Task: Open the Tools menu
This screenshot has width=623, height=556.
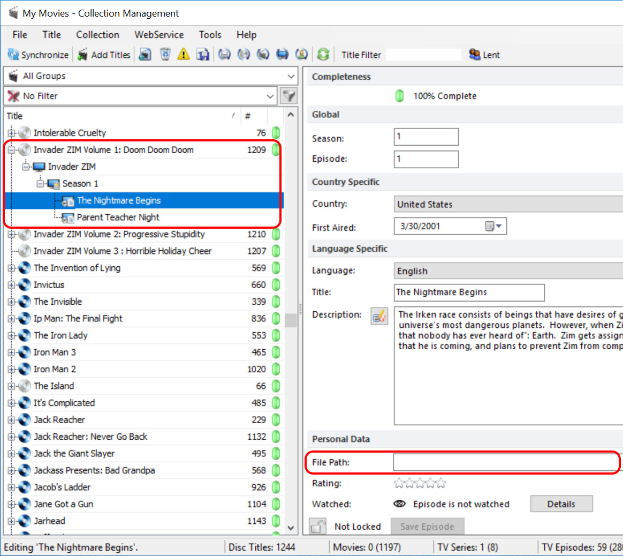Action: click(x=210, y=35)
